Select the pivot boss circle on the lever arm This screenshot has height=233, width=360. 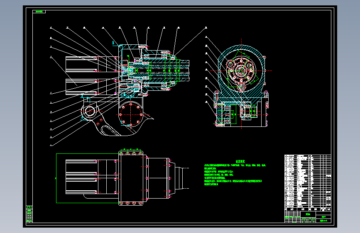pos(90,112)
